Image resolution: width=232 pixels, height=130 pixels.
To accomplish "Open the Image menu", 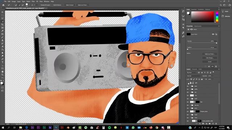I will click(x=14, y=1).
